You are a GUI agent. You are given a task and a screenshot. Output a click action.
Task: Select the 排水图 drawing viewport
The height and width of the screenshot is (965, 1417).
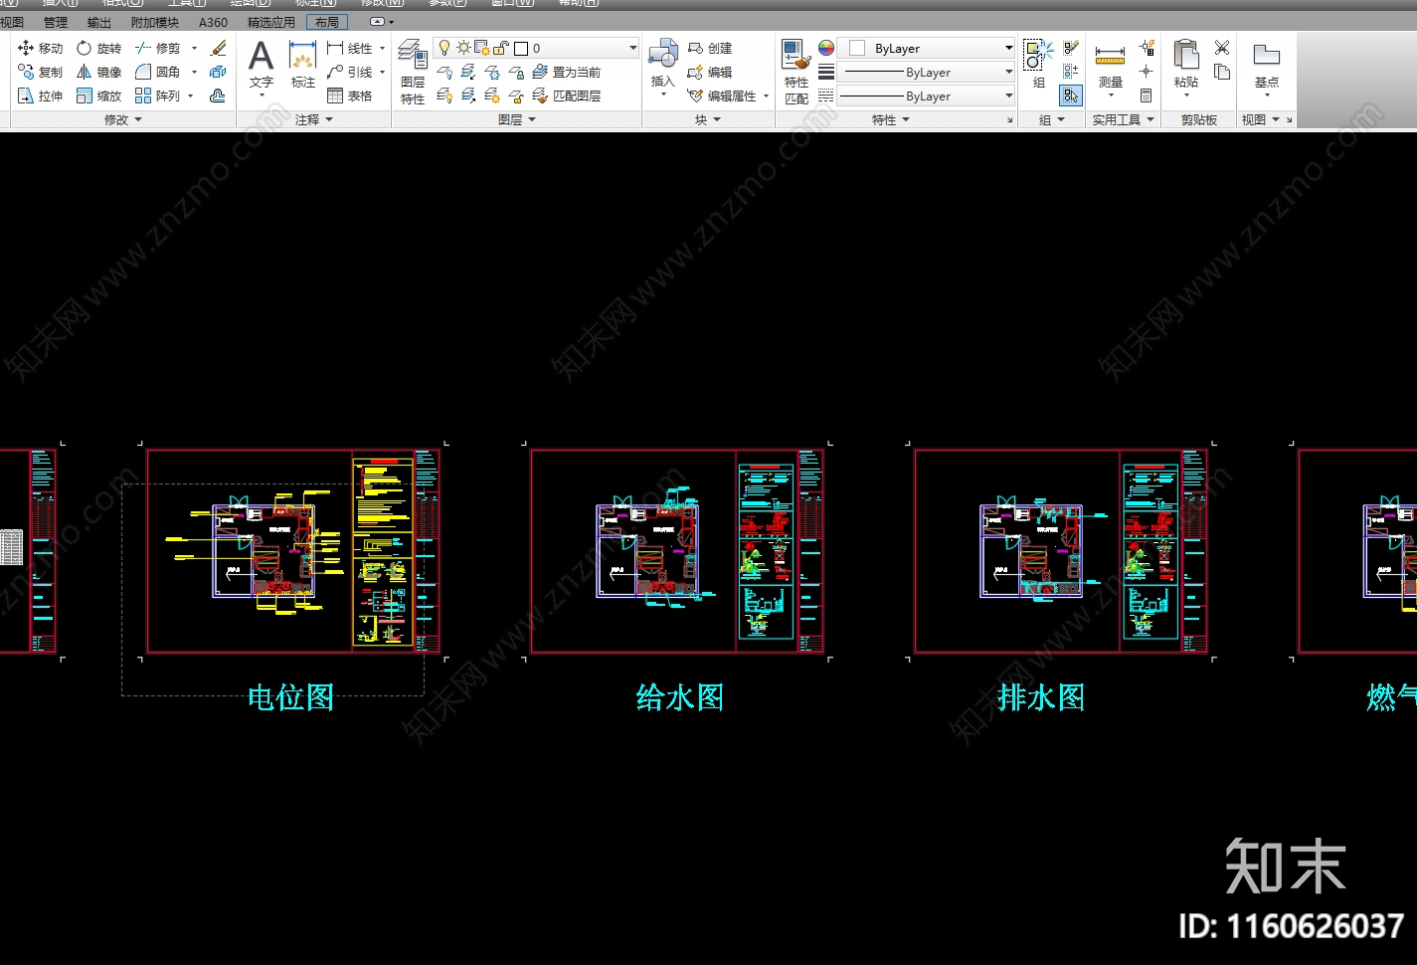pos(1061,550)
